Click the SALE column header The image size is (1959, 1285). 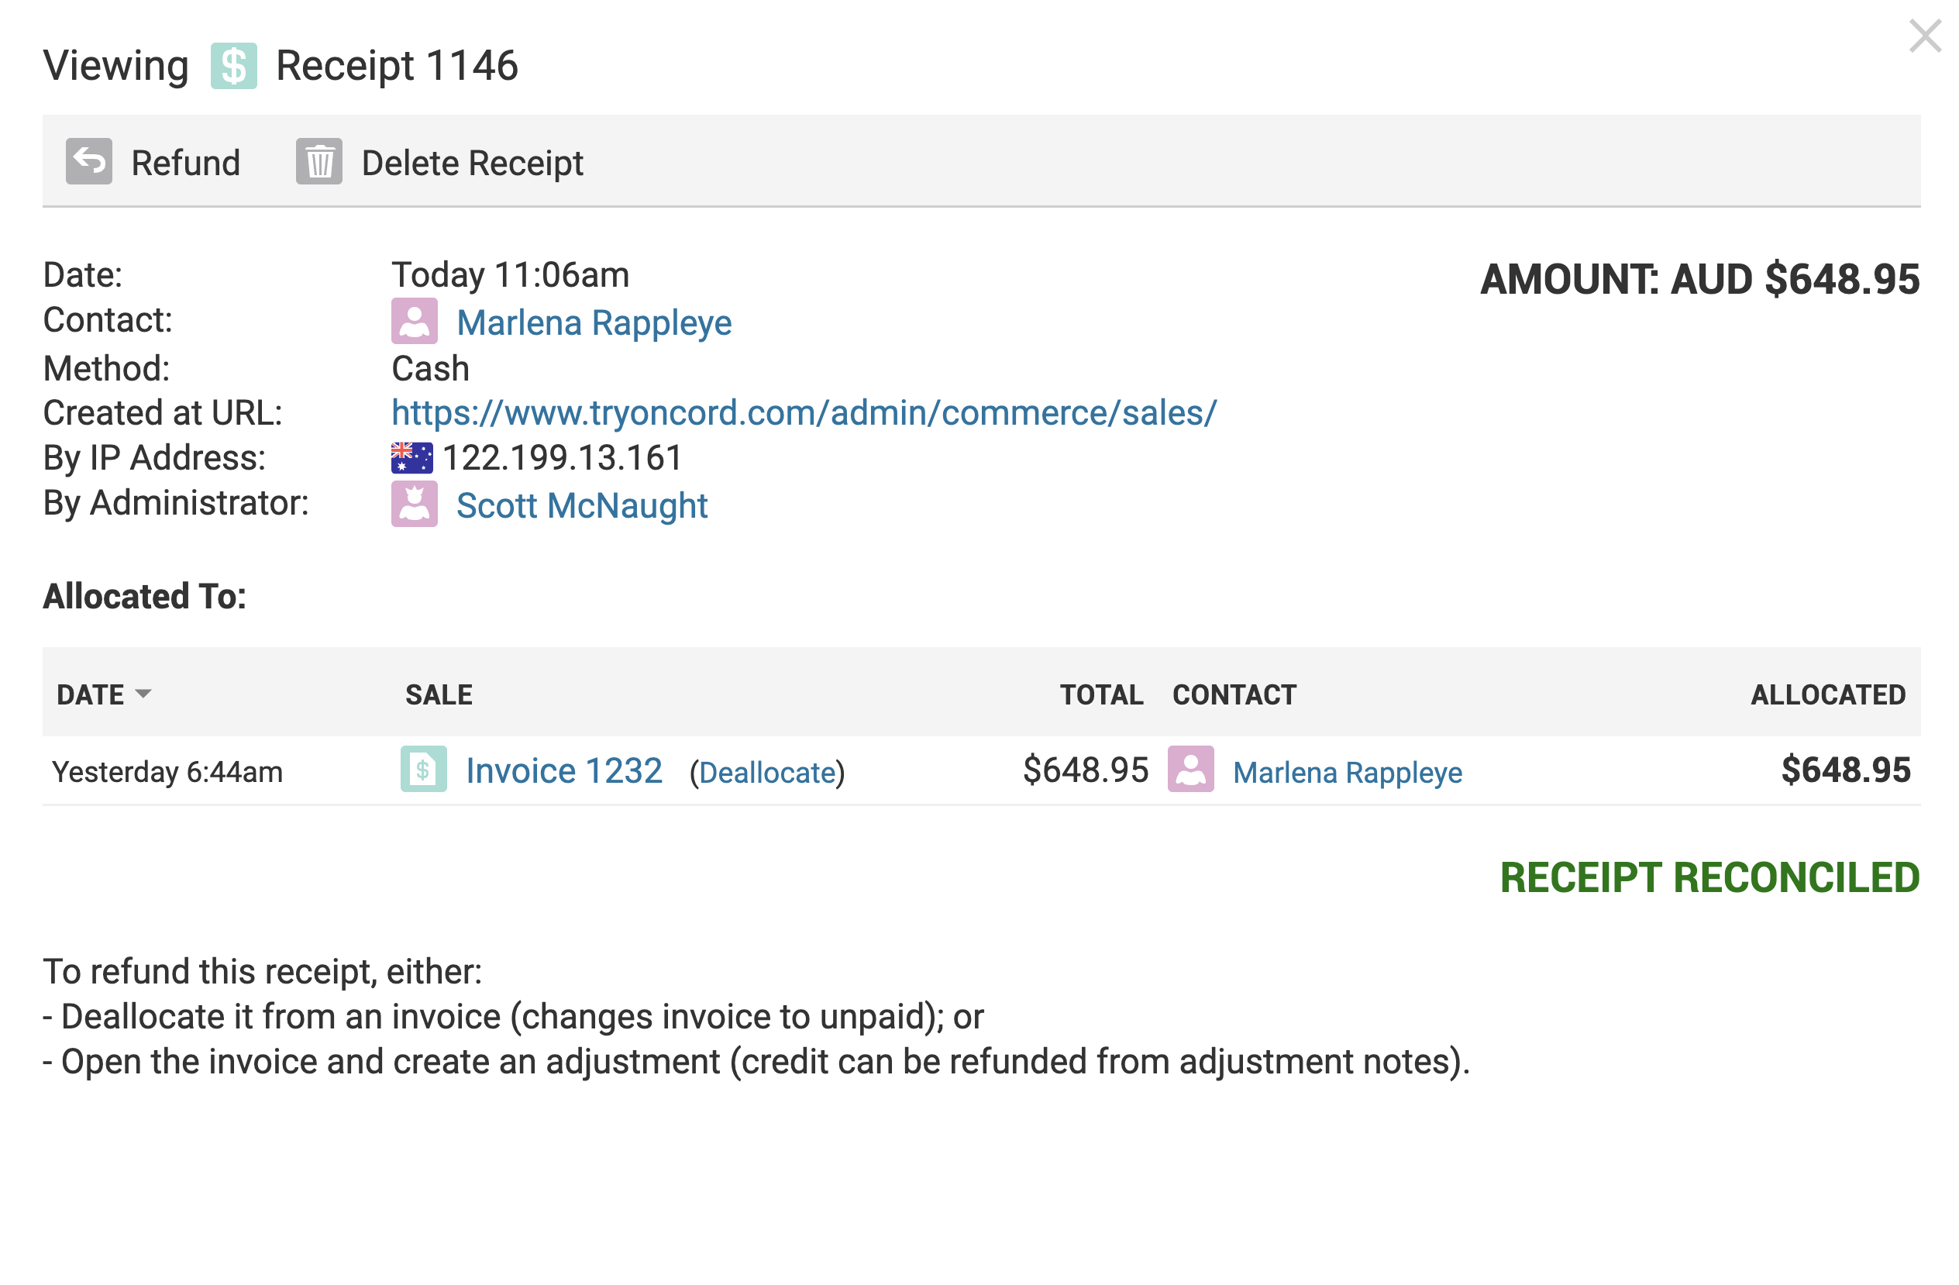(439, 694)
